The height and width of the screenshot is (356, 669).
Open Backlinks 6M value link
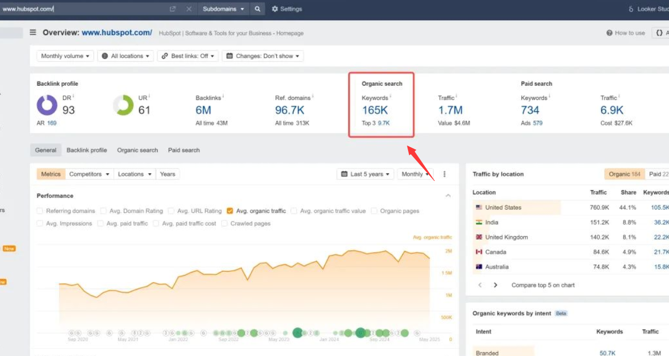pyautogui.click(x=203, y=110)
